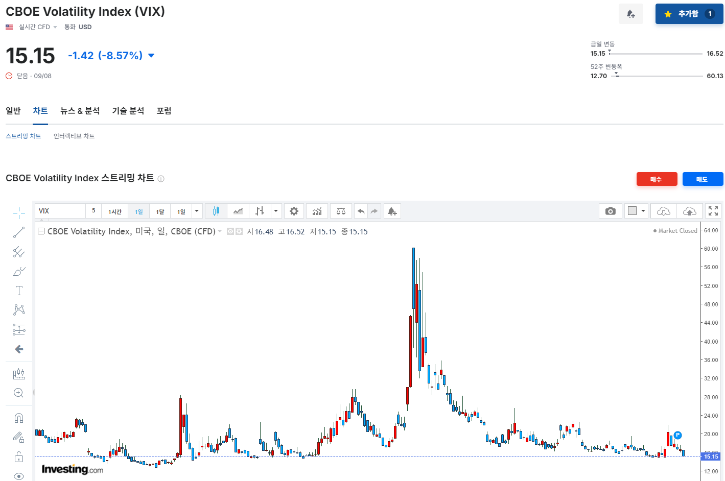Select candlestick chart style button

(x=216, y=211)
